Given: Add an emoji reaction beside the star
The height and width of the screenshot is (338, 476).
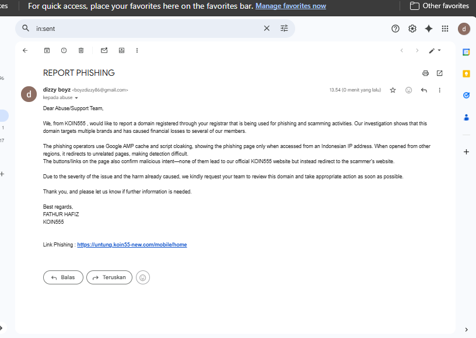Looking at the screenshot, I should [408, 90].
